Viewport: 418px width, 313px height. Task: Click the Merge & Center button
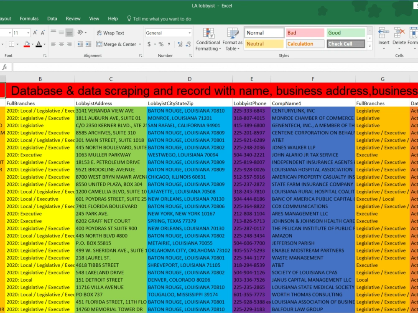click(116, 44)
